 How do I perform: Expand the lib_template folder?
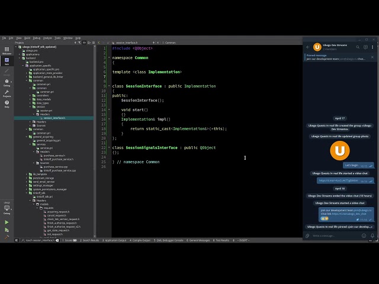pos(27,174)
